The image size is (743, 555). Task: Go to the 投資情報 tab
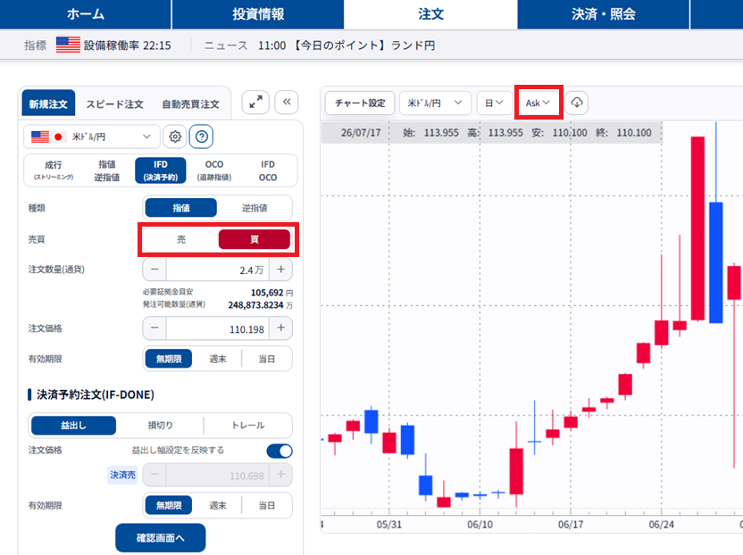coord(258,14)
